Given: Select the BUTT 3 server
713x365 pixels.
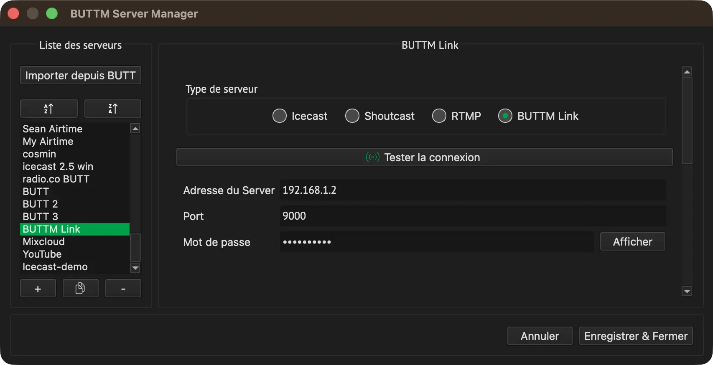Looking at the screenshot, I should coord(75,217).
